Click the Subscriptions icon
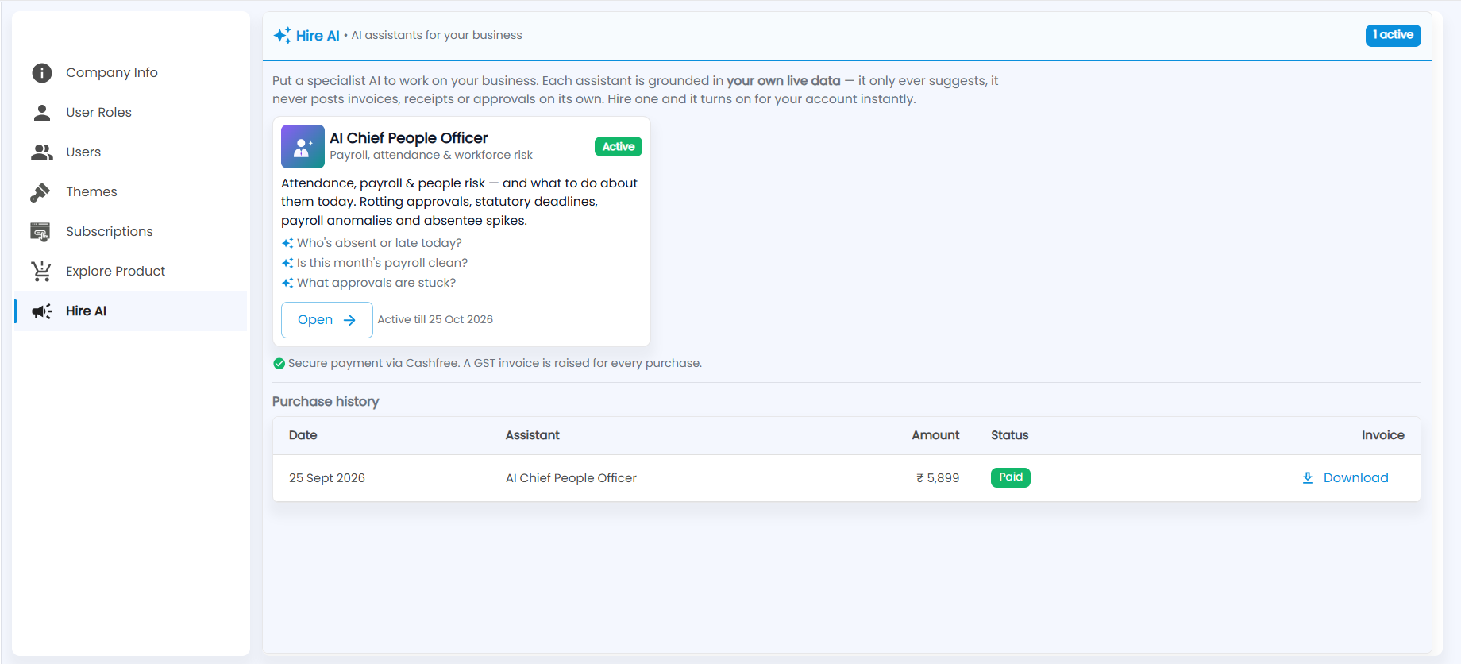This screenshot has height=664, width=1461. click(x=40, y=232)
